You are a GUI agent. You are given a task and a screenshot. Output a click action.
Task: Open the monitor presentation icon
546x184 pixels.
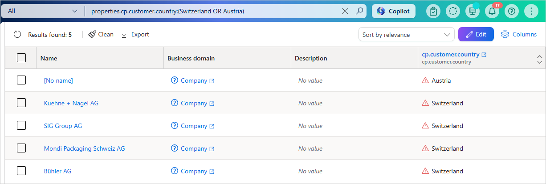472,11
